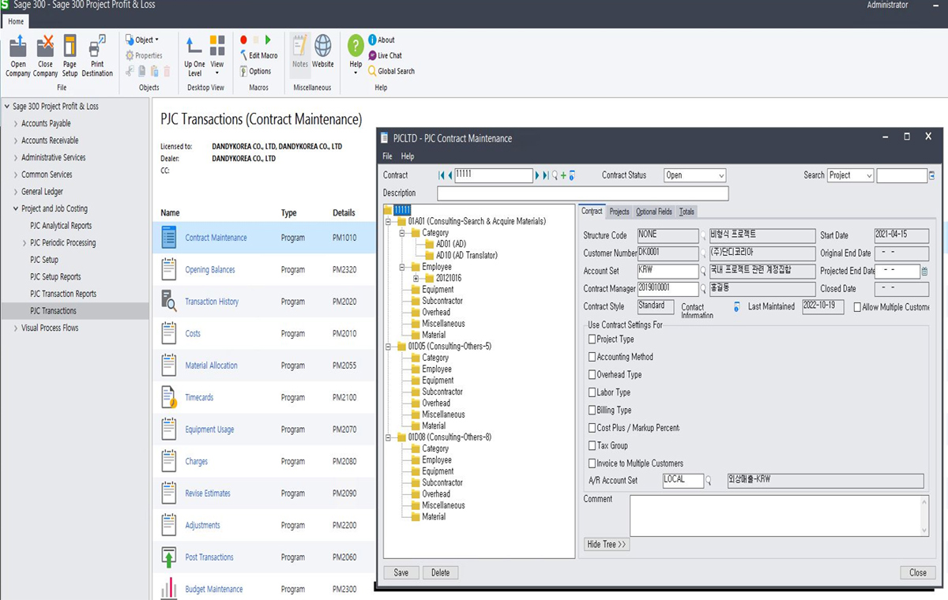948x600 pixels.
Task: Switch to the Totals tab
Action: tap(687, 212)
